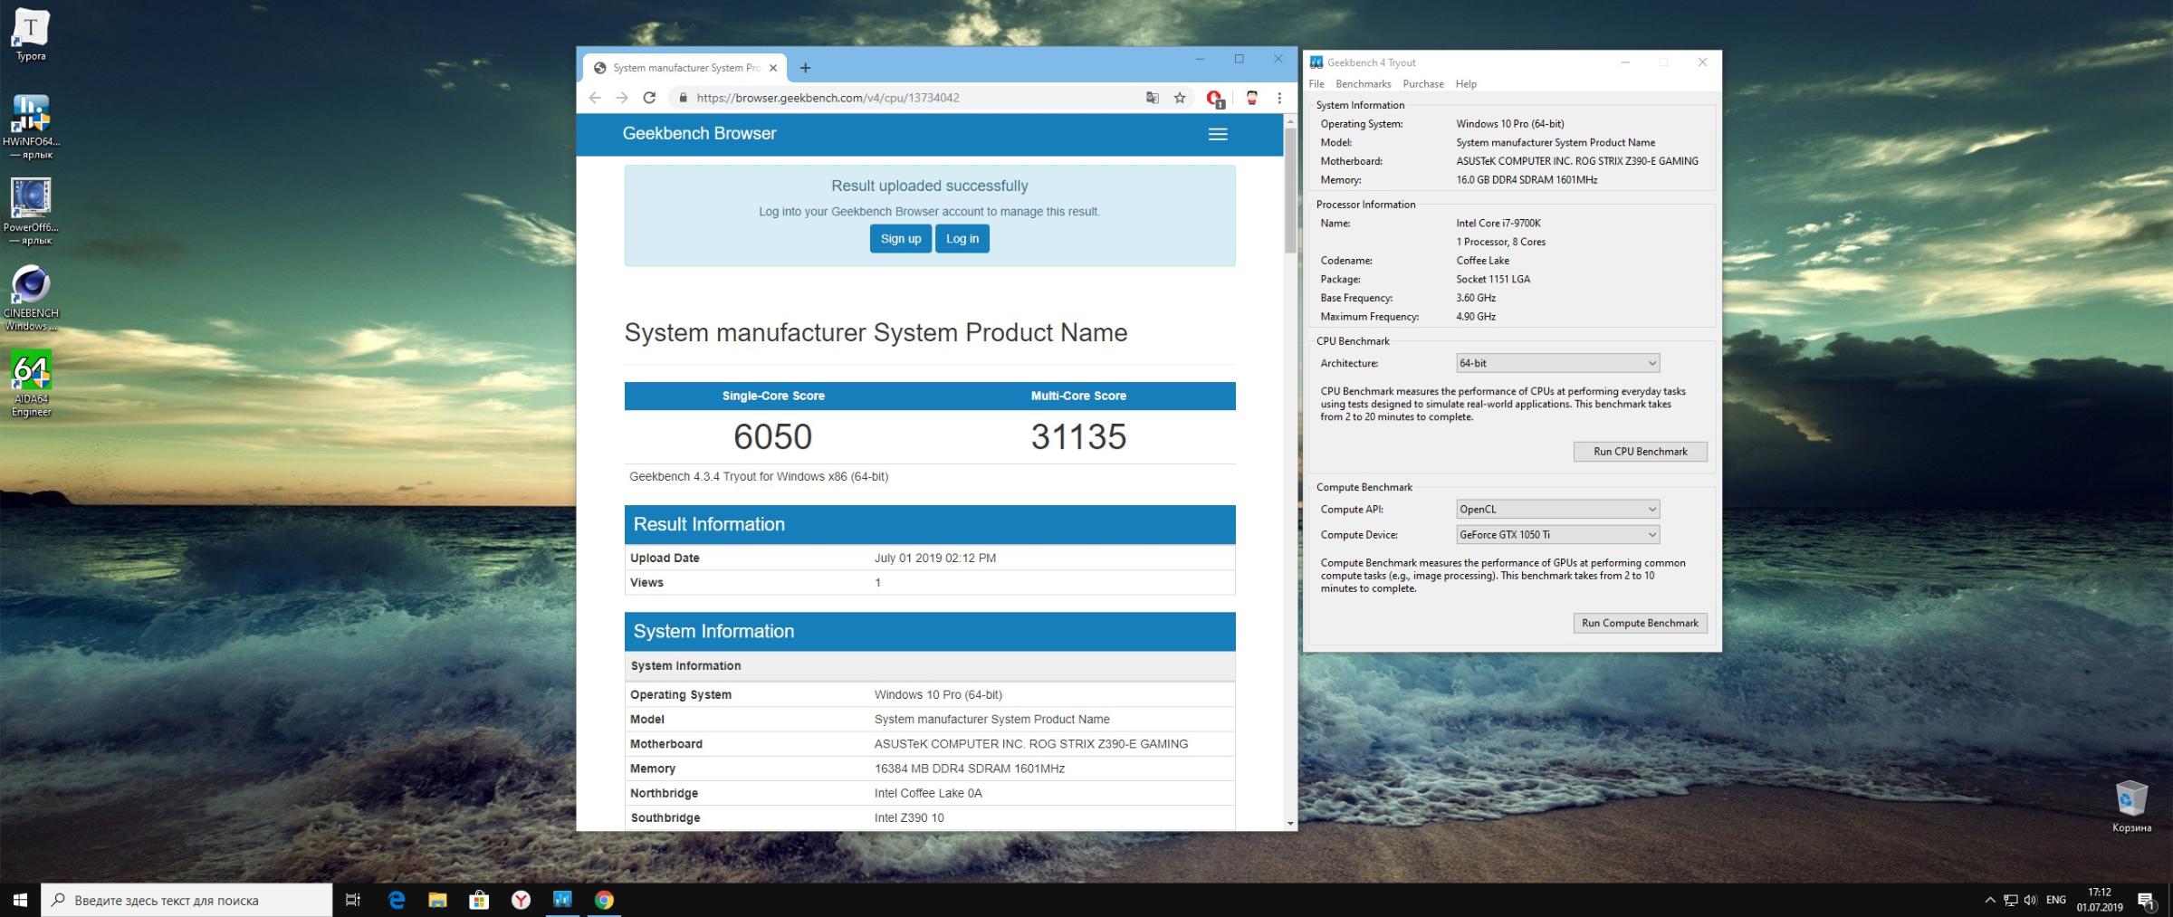Expand the Compute API OpenCL dropdown
2173x917 pixels.
click(x=1556, y=510)
